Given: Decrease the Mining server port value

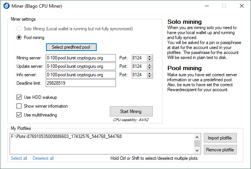Looking at the screenshot, I should pos(150,60).
